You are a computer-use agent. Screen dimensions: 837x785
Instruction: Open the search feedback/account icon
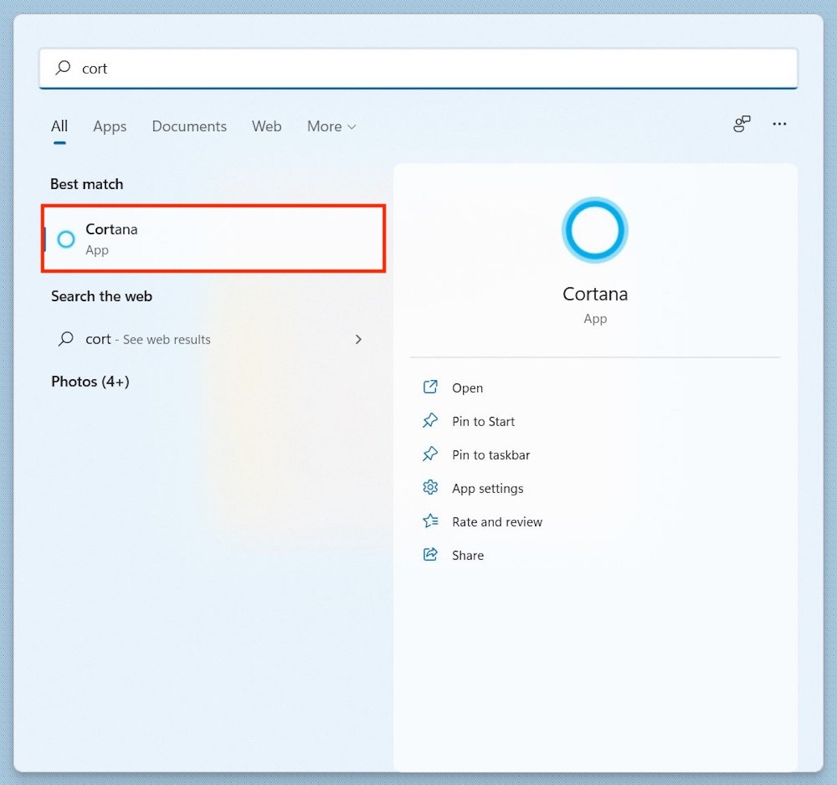(x=741, y=124)
